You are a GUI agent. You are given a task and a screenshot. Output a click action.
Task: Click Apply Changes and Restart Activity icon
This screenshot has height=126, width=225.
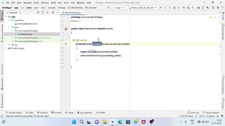165,8
